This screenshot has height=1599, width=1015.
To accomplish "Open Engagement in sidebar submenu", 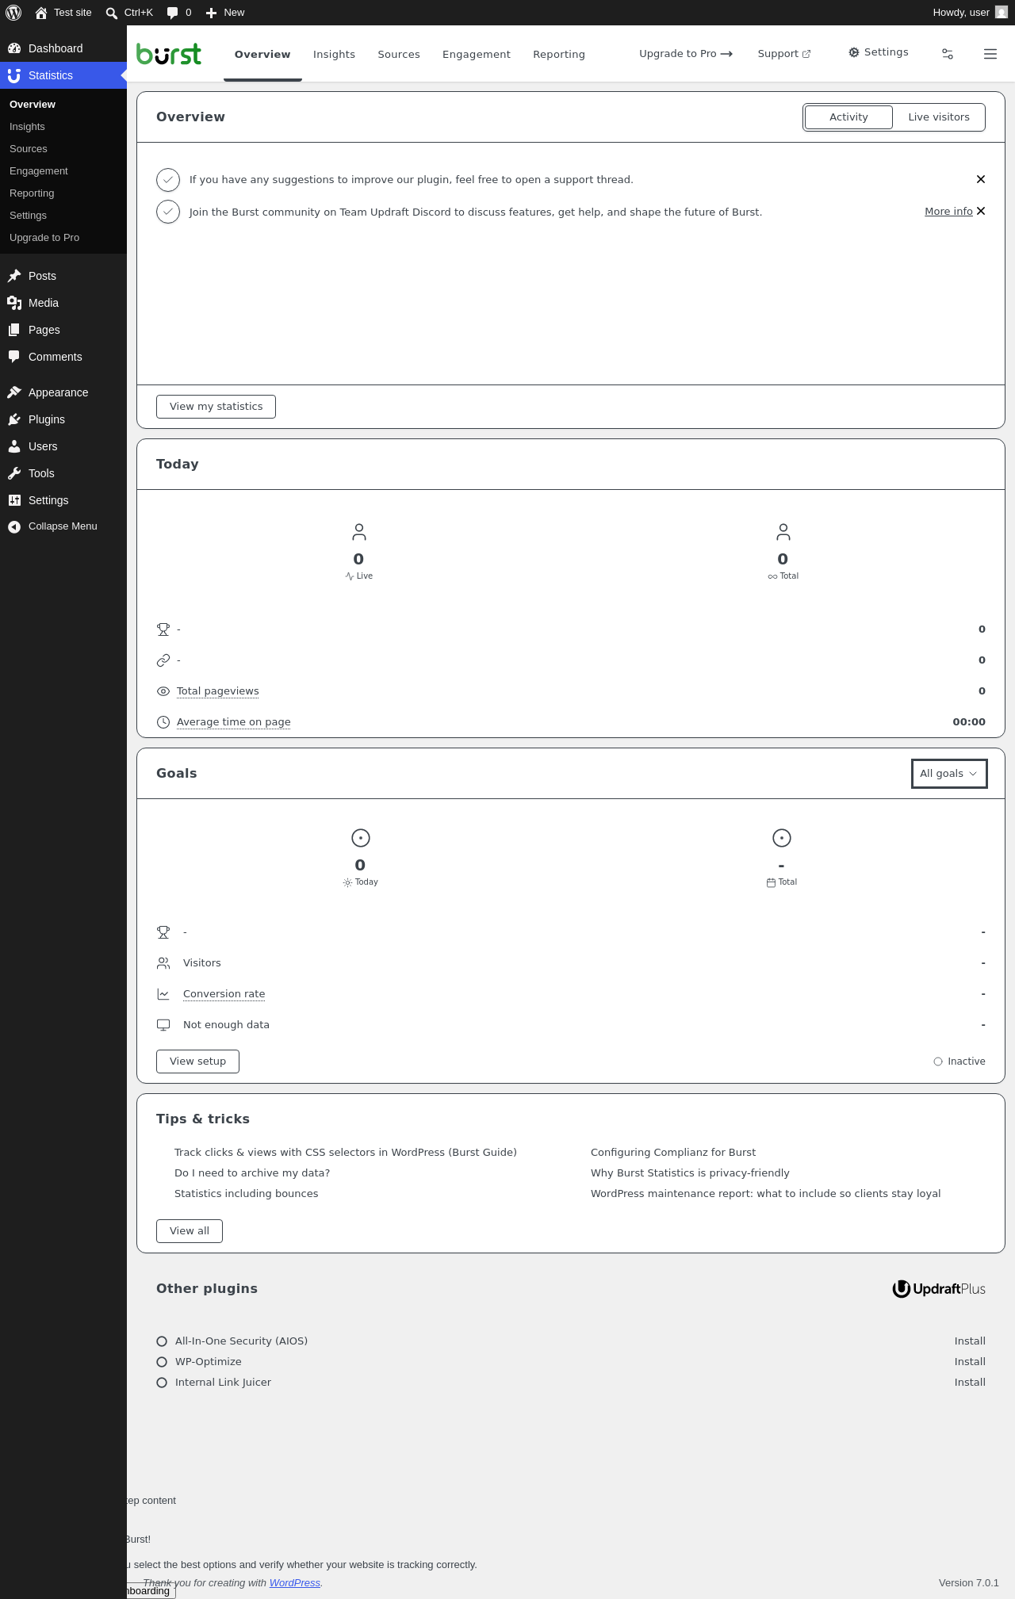I will (63, 171).
